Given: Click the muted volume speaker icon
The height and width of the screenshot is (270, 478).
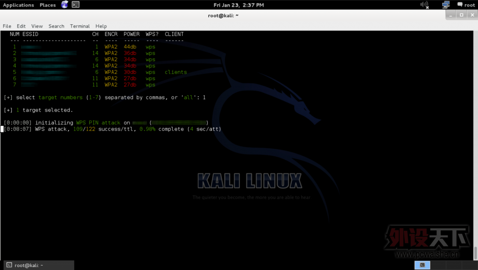Looking at the screenshot, I should click(424, 5).
